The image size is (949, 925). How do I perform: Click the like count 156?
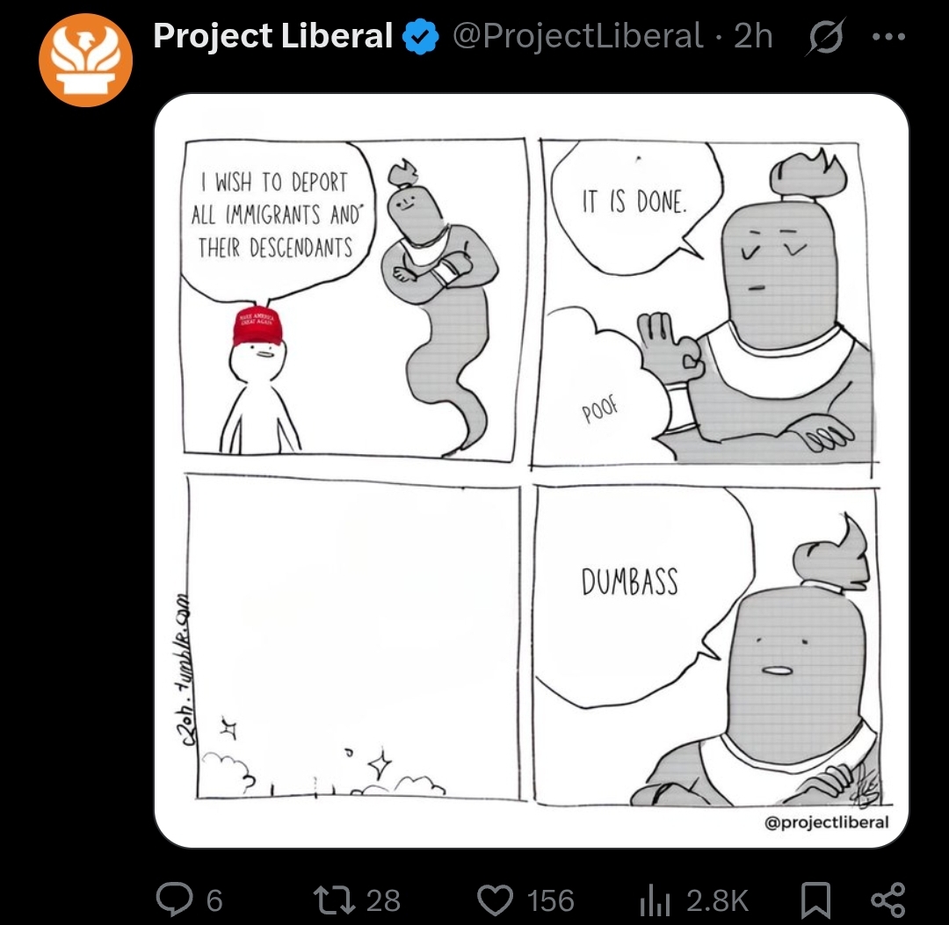550,900
